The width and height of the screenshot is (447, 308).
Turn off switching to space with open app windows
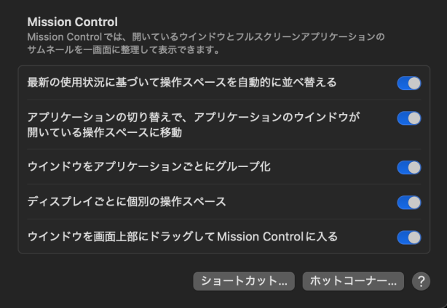pos(409,118)
